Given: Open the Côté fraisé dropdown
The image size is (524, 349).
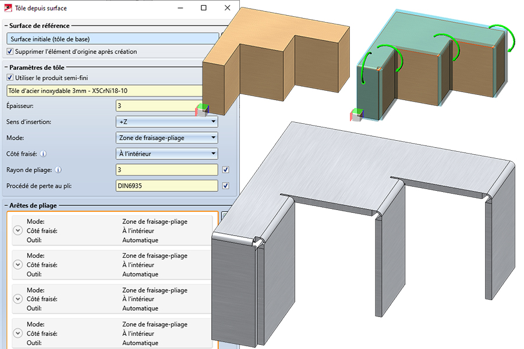Looking at the screenshot, I should pyautogui.click(x=167, y=154).
